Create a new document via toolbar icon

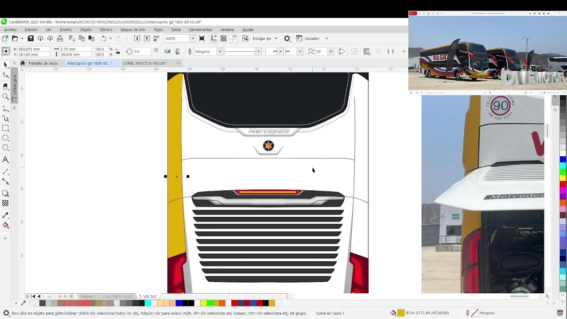point(5,39)
